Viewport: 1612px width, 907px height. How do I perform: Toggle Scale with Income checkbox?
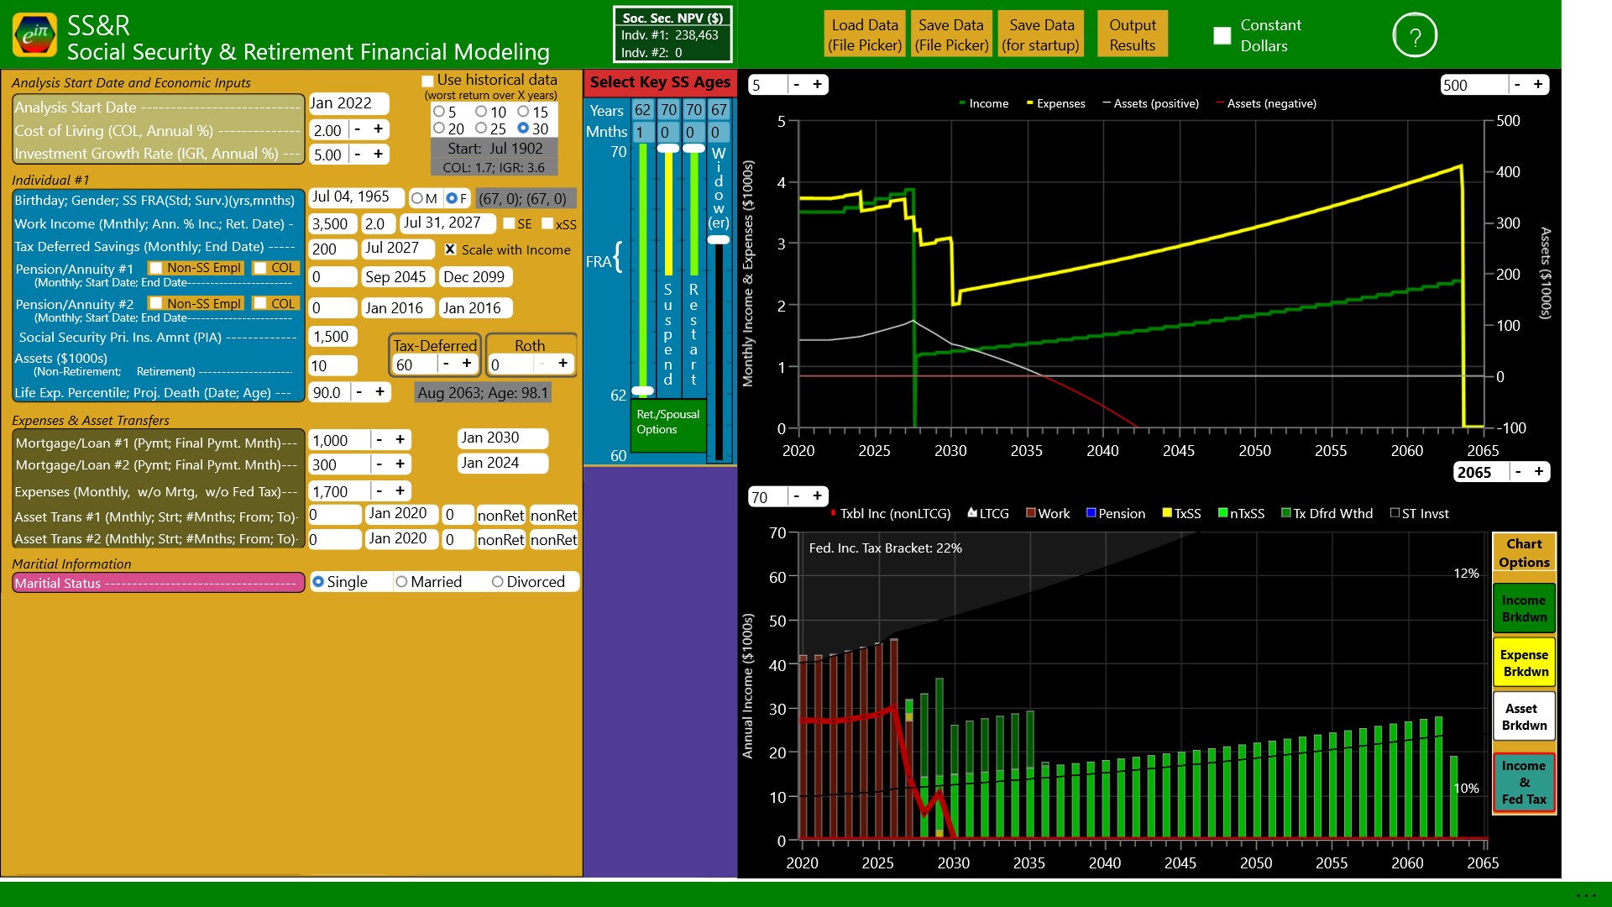click(450, 249)
